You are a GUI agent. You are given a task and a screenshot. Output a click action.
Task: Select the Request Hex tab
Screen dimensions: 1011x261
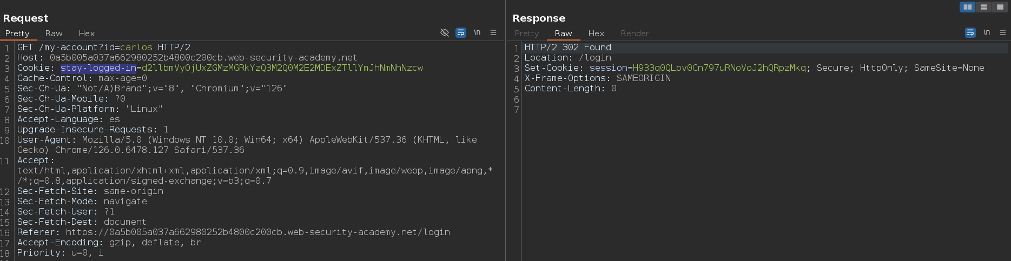pos(87,34)
